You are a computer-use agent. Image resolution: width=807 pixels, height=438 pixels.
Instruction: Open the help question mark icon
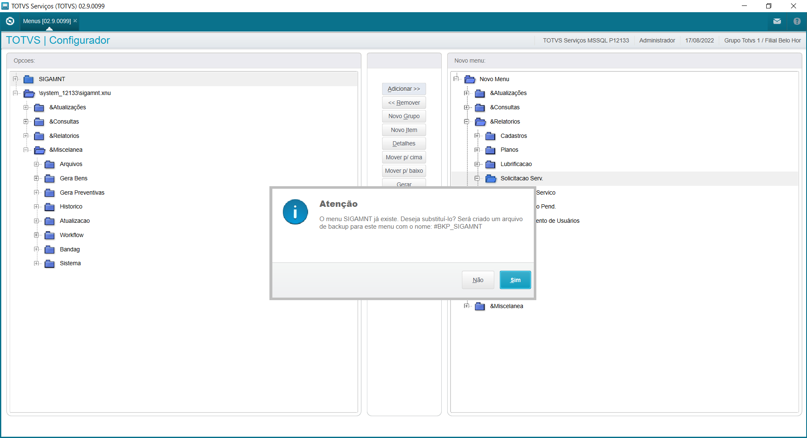click(x=797, y=21)
